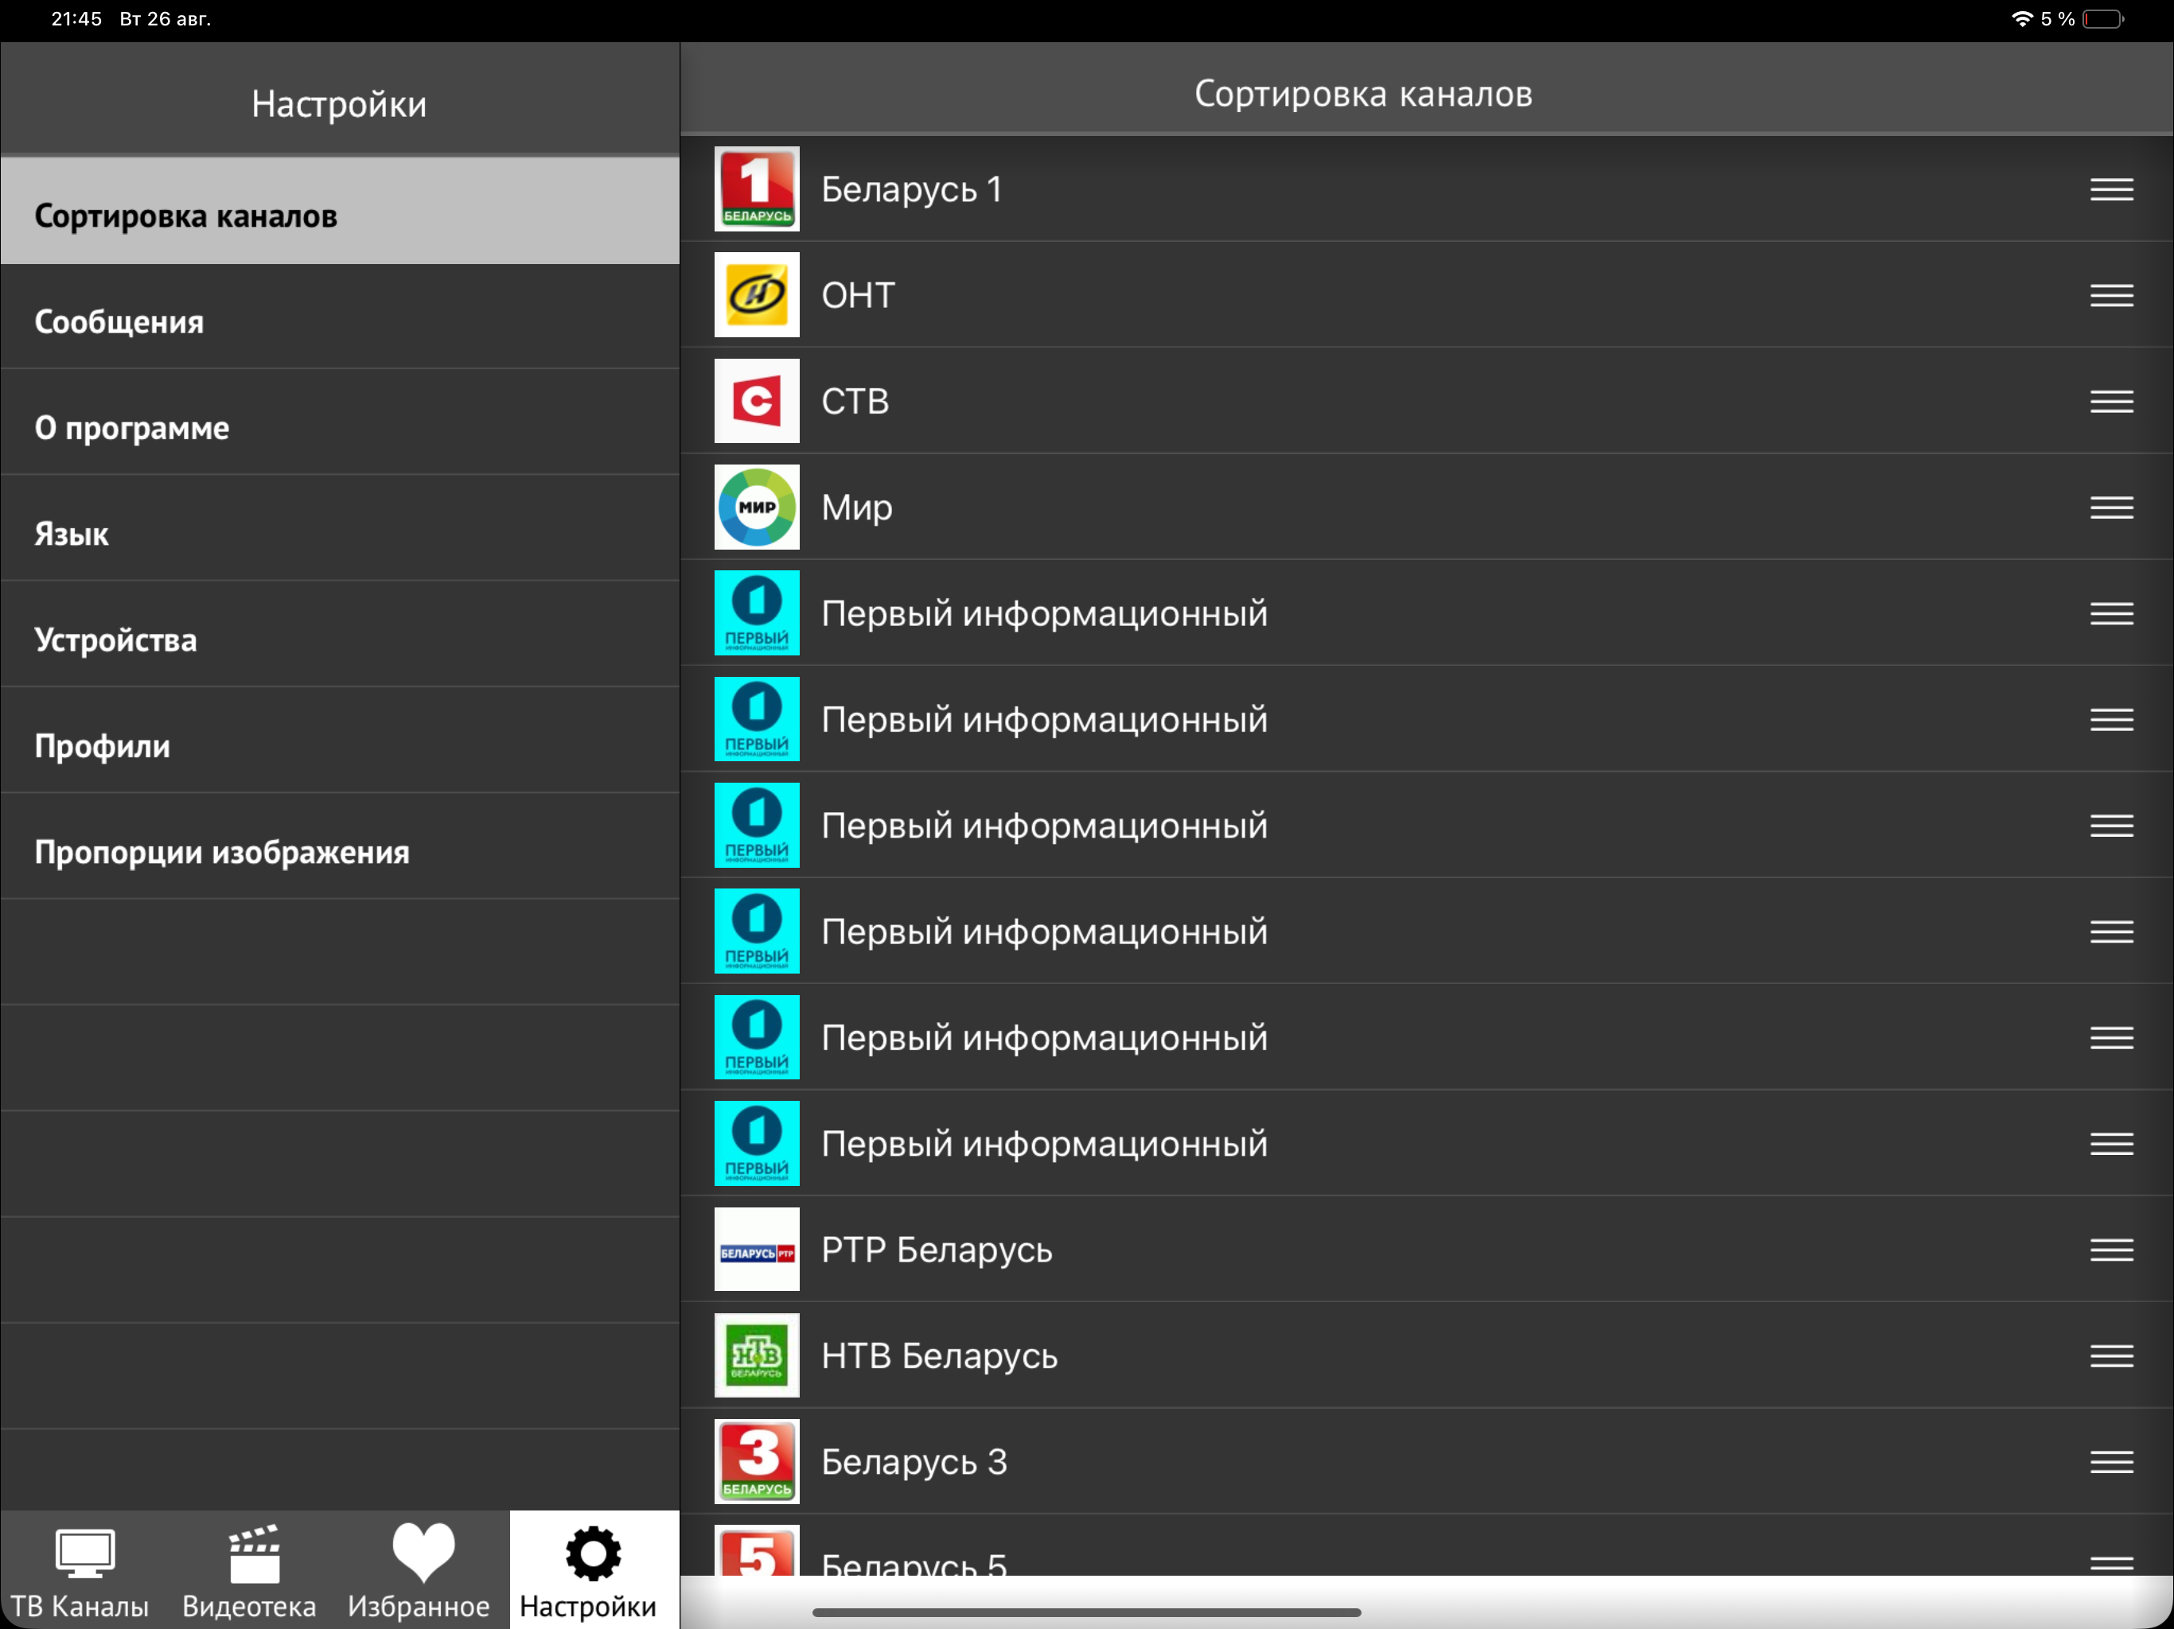
Task: Tap the СТВ channel logo
Action: pos(756,401)
